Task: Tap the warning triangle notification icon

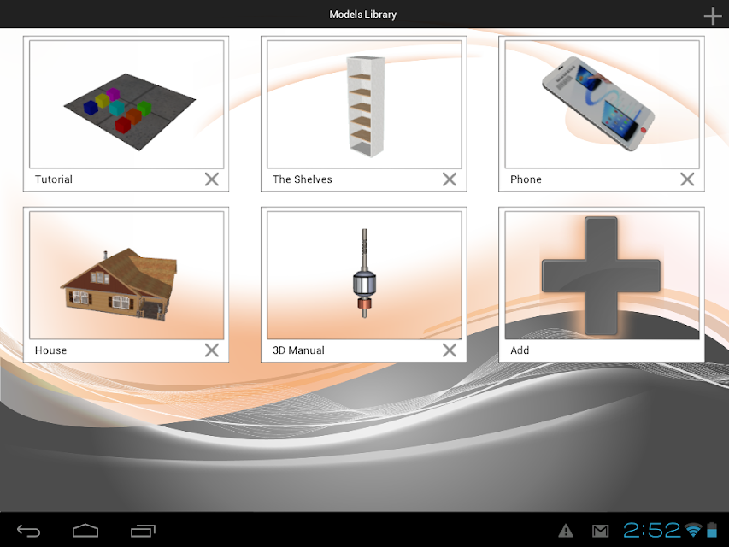Action: click(x=566, y=530)
